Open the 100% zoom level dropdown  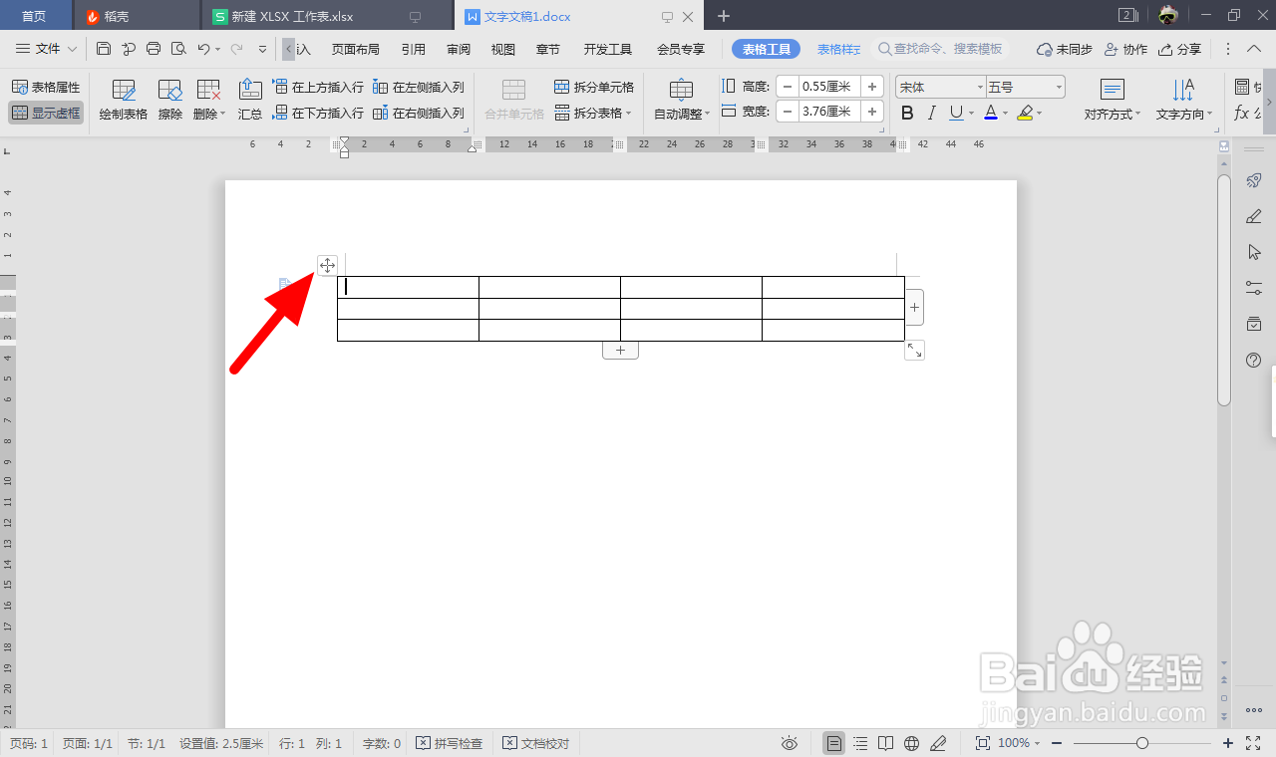pyautogui.click(x=1019, y=743)
